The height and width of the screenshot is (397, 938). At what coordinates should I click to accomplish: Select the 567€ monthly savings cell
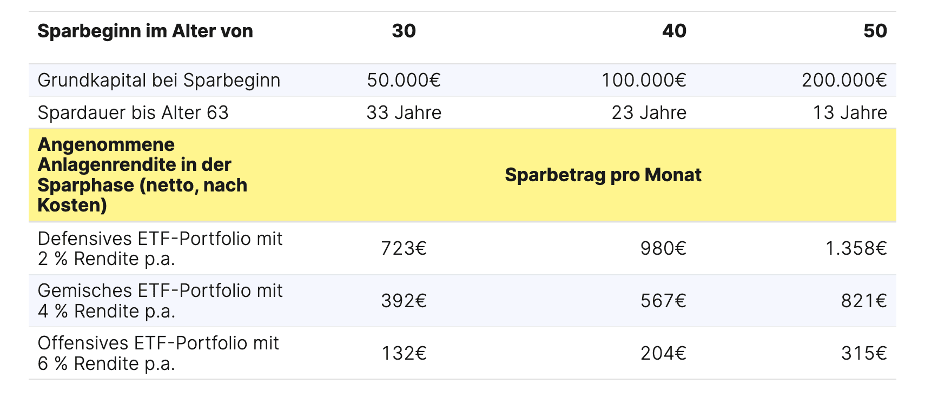[x=663, y=301]
